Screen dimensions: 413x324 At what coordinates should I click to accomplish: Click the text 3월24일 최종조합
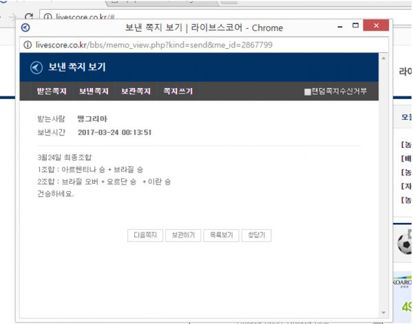click(65, 158)
